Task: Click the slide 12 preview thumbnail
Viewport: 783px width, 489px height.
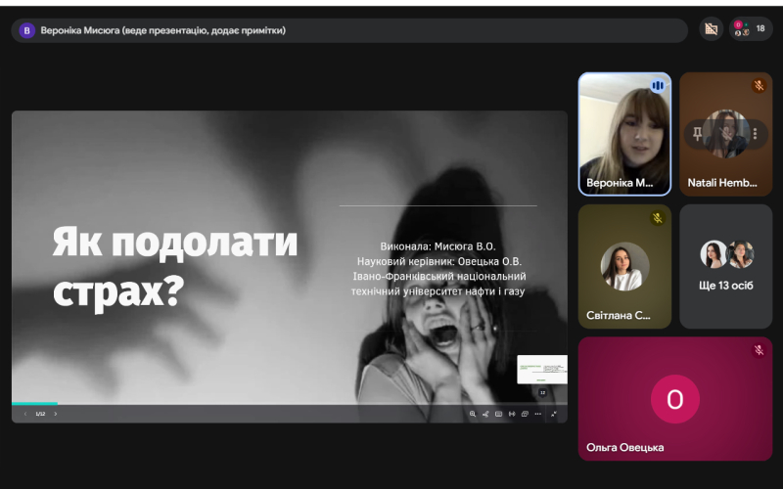Action: coord(541,370)
